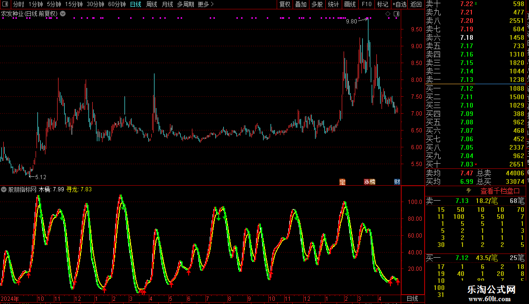Select the 60分钟 period
This screenshot has height=304, width=529.
(x=117, y=4)
